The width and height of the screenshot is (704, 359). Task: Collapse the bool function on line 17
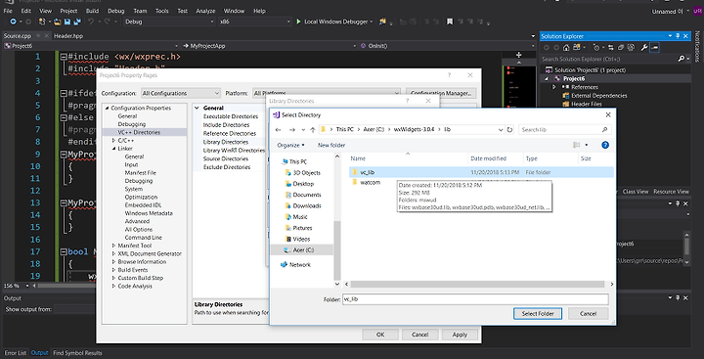tap(64, 251)
